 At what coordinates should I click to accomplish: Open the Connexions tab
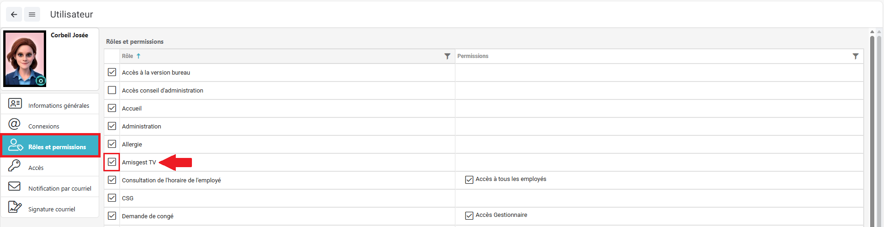click(x=44, y=126)
